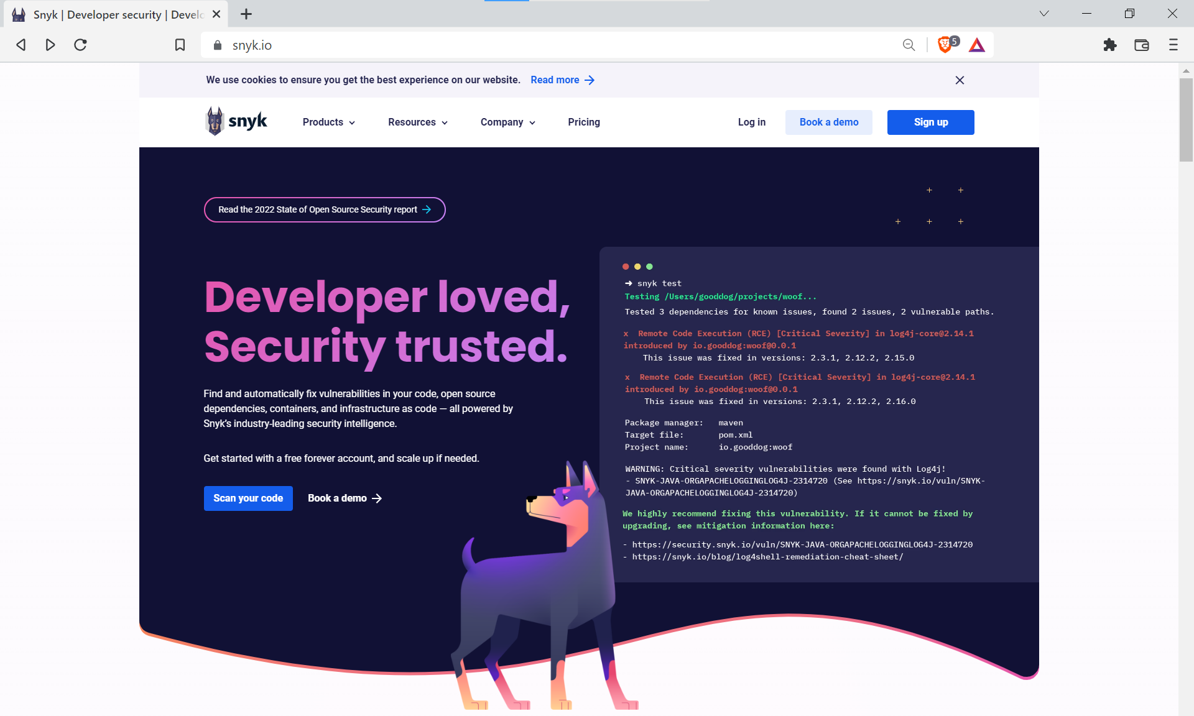Viewport: 1194px width, 716px height.
Task: Dismiss the cookie banner with the X
Action: pos(960,80)
